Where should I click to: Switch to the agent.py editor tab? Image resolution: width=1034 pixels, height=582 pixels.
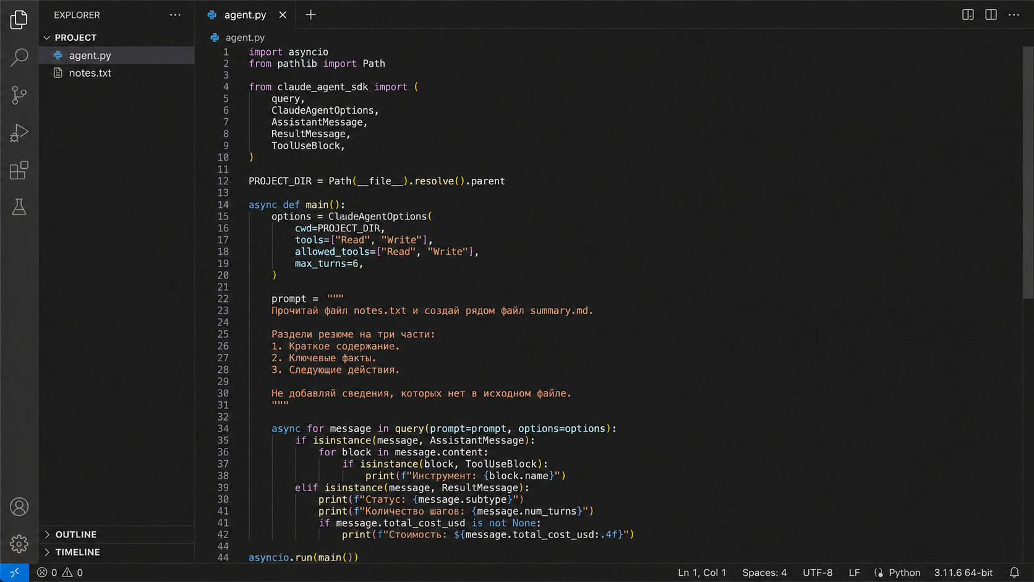[x=245, y=15]
